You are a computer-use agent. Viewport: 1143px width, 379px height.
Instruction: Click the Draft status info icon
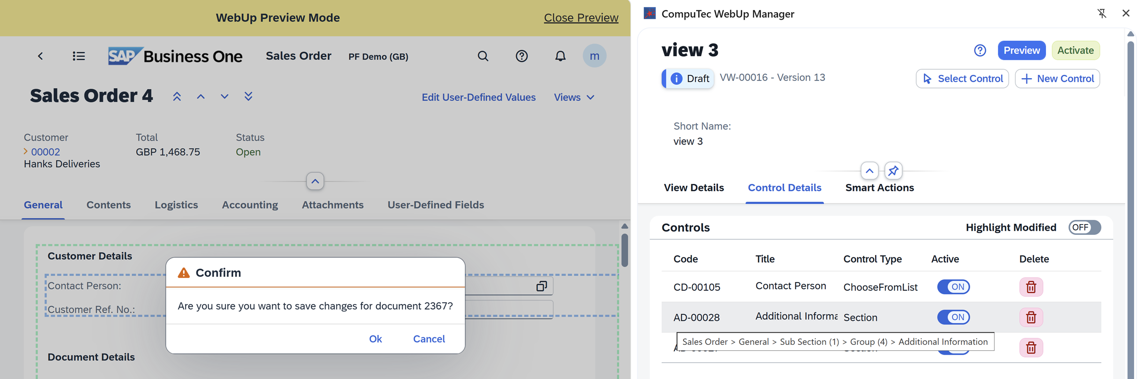point(676,79)
